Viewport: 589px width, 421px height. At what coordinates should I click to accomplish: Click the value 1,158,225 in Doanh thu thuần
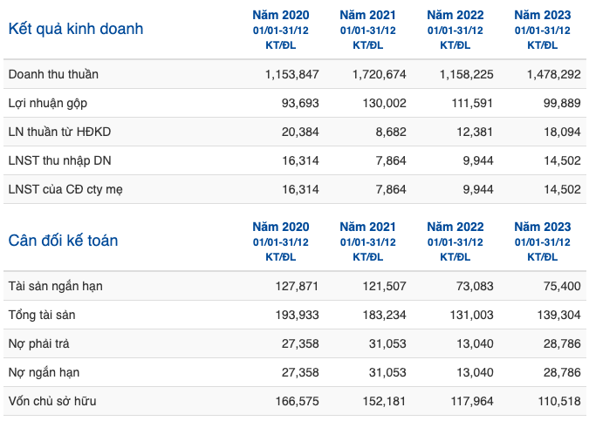pos(467,74)
